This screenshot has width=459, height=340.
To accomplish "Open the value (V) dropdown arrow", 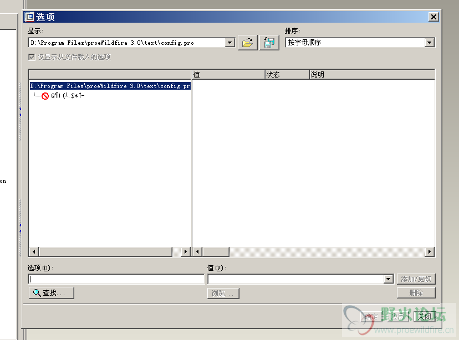I will click(388, 279).
